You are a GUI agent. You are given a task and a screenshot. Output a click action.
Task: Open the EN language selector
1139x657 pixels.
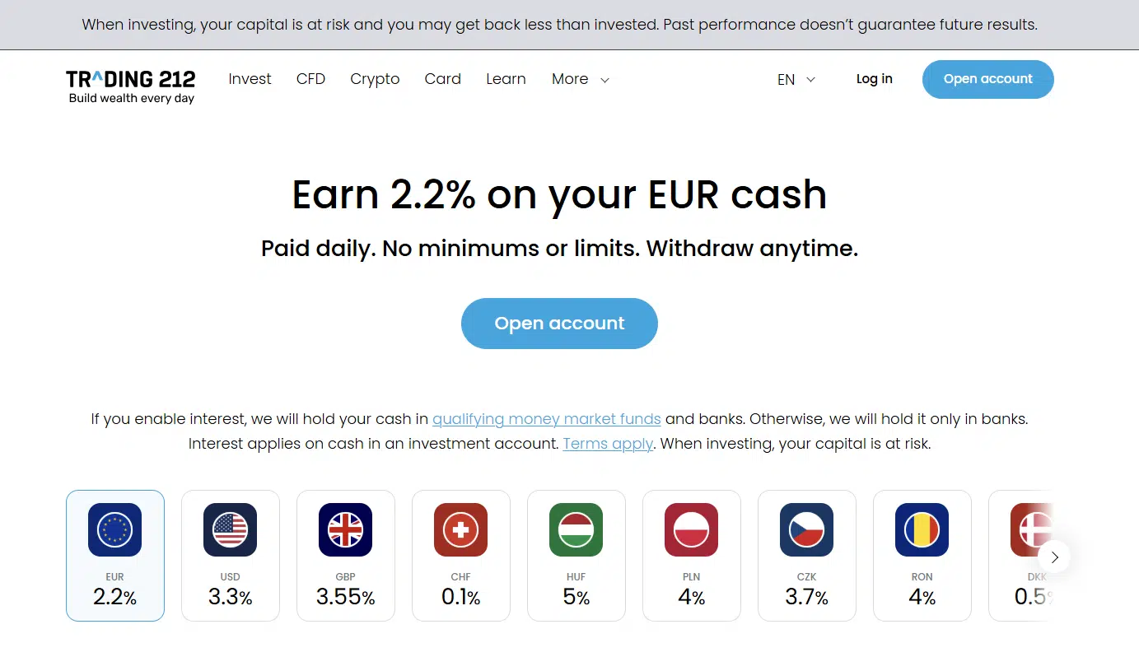pos(796,79)
